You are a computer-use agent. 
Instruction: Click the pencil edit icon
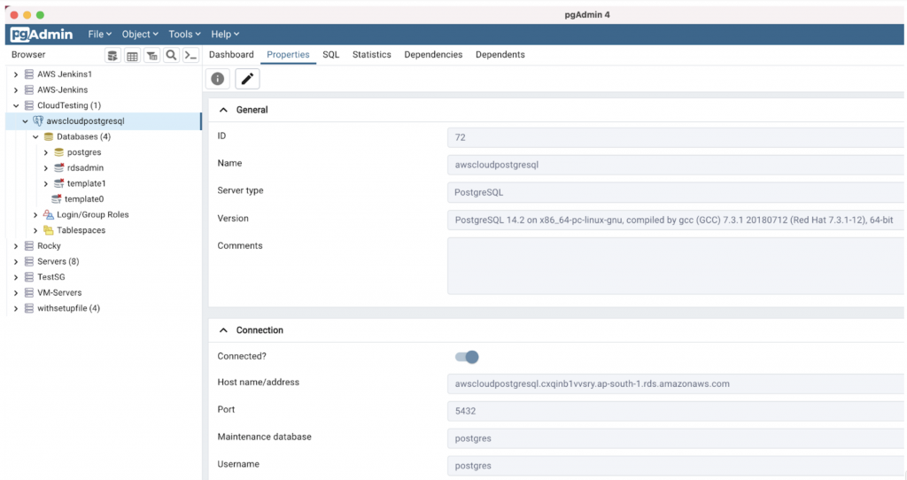click(x=247, y=79)
